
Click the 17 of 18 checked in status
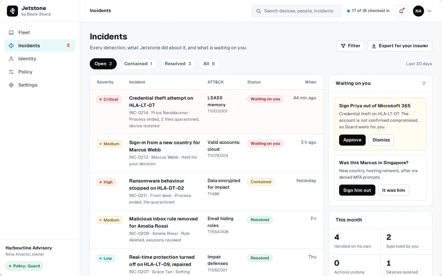coord(368,11)
